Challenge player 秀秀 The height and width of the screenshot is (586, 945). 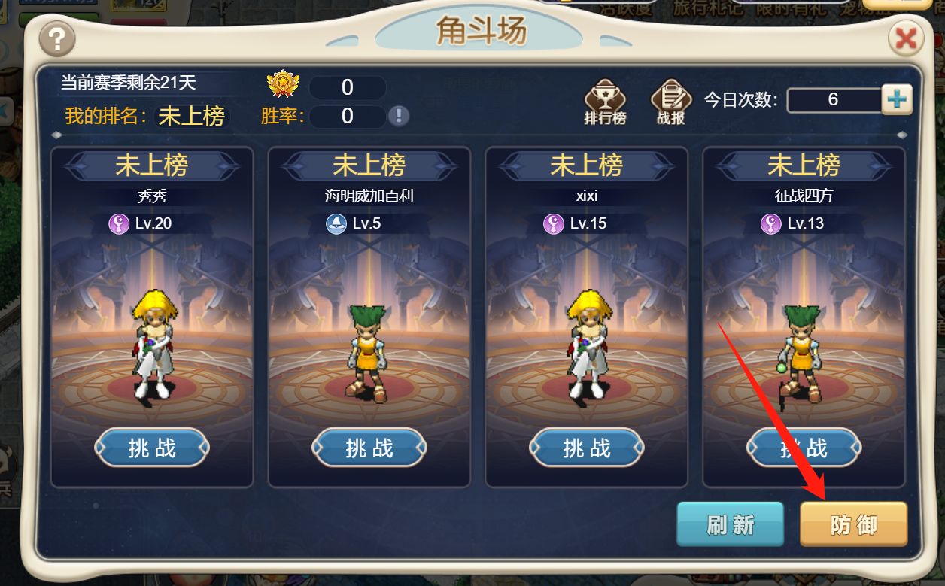tap(152, 448)
